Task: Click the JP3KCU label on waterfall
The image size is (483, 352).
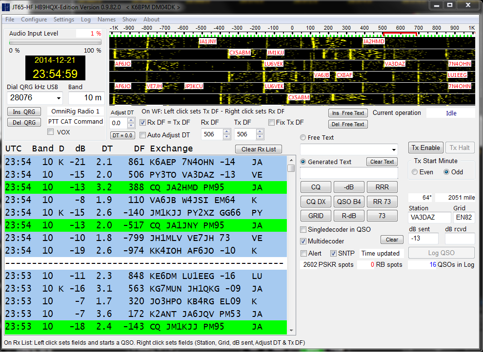Action: [x=194, y=86]
